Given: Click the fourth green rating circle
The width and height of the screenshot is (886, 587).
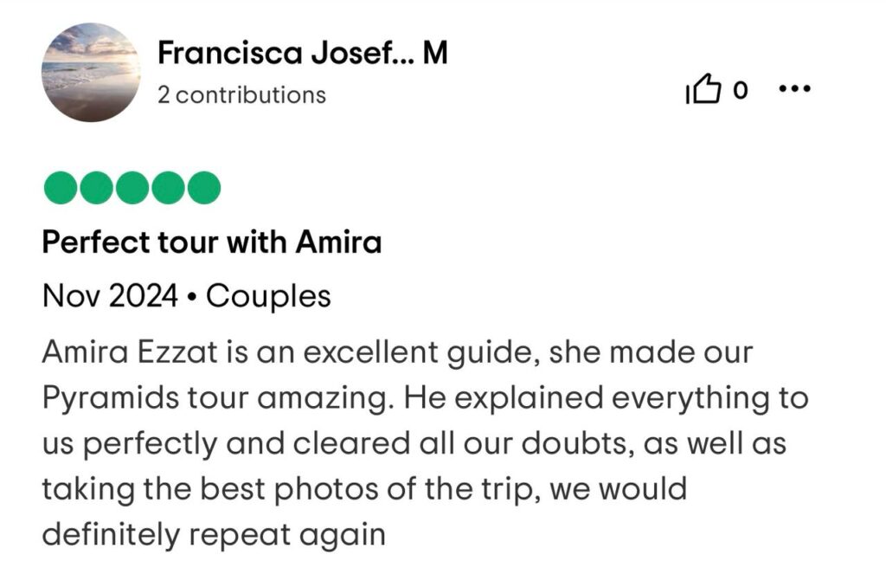Looking at the screenshot, I should click(x=168, y=187).
